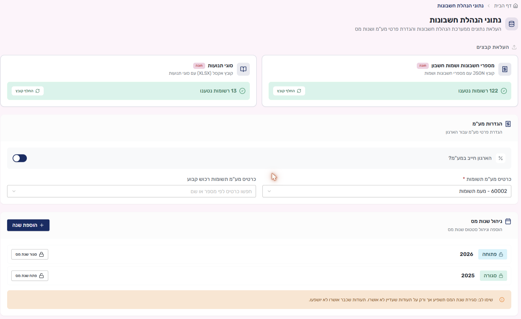
Task: Click the כרטיס מע"מ תשומות רכוש קבוע label
Action: pyautogui.click(x=221, y=179)
